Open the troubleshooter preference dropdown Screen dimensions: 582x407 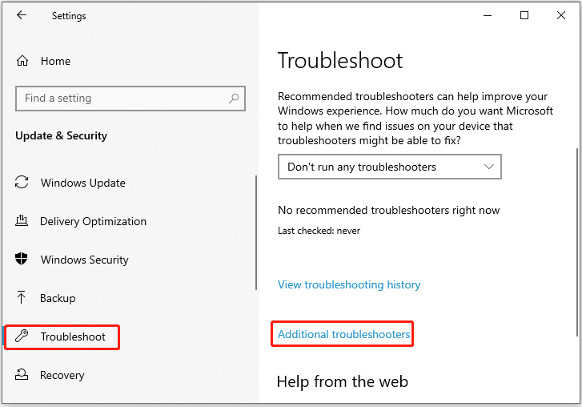click(x=389, y=167)
